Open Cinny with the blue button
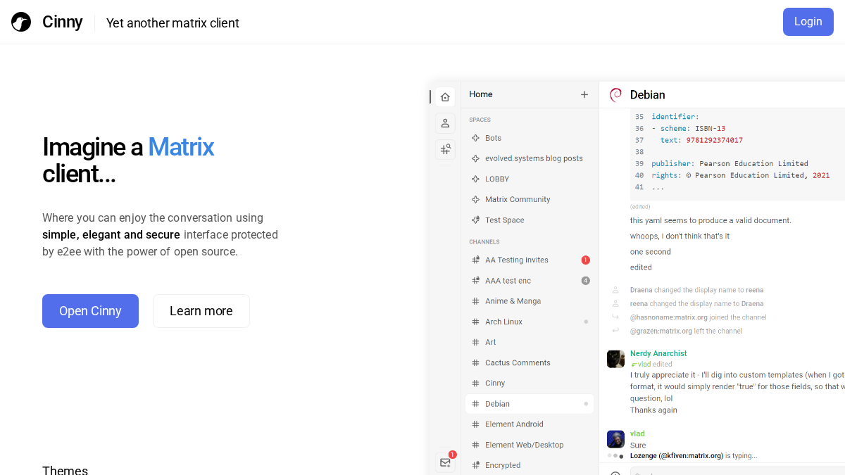This screenshot has height=475, width=845. (x=90, y=311)
